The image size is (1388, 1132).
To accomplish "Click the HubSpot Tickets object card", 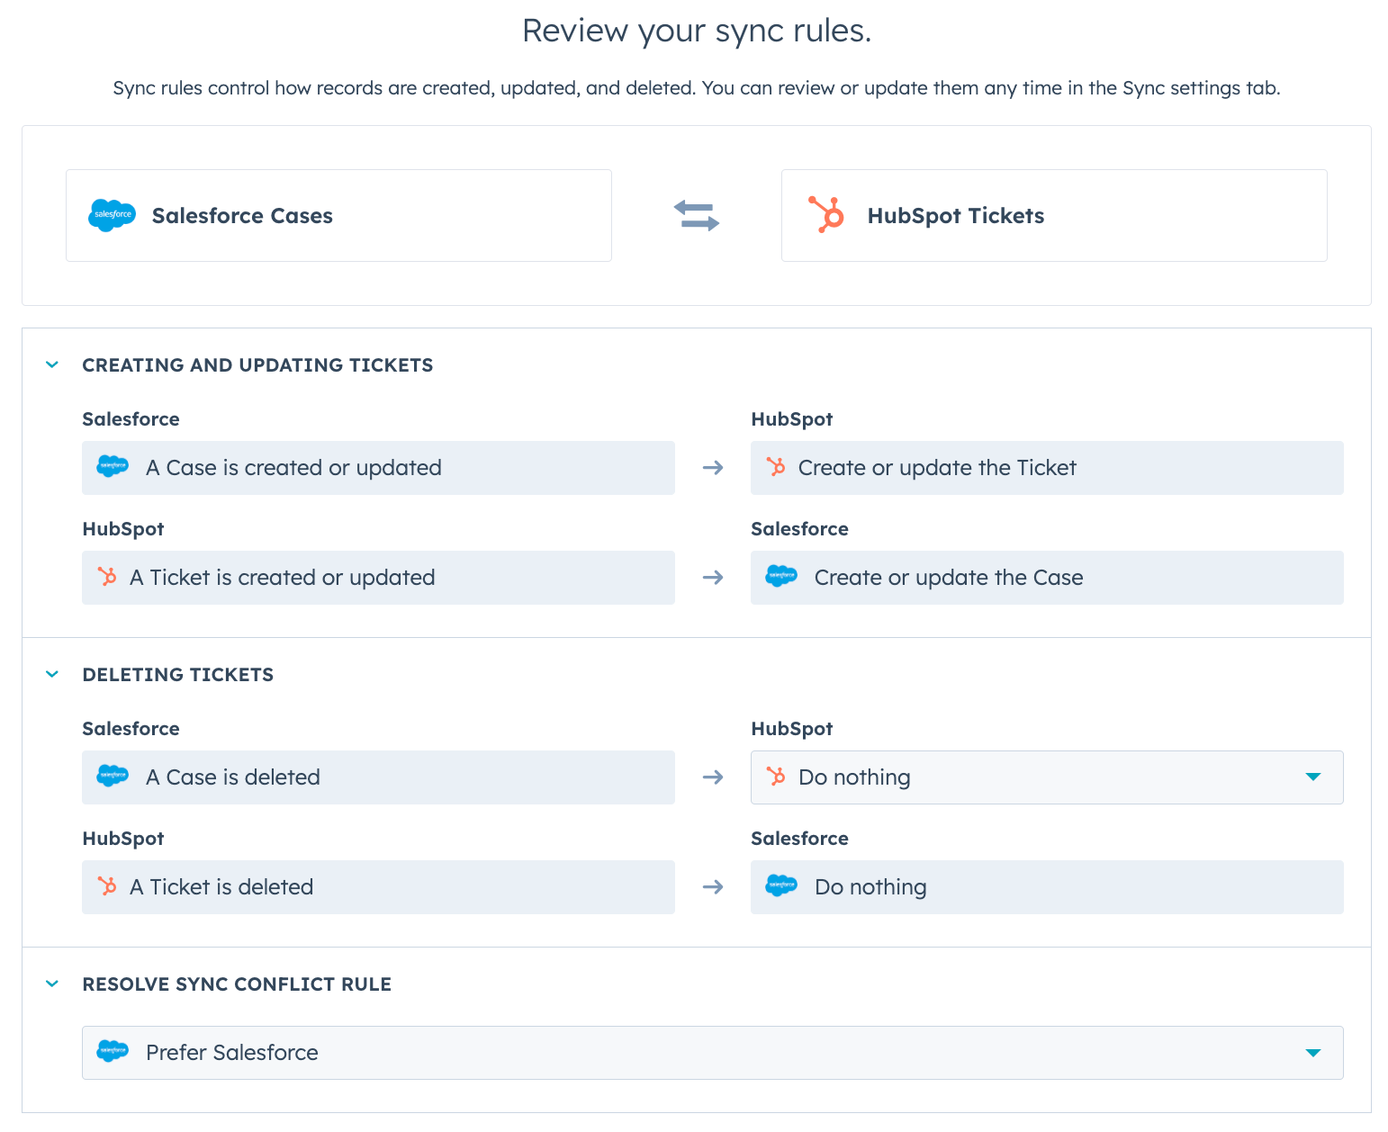I will tap(1053, 215).
